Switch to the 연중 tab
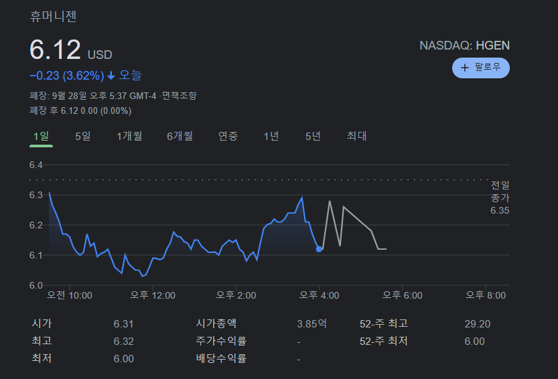This screenshot has width=558, height=379. click(228, 136)
